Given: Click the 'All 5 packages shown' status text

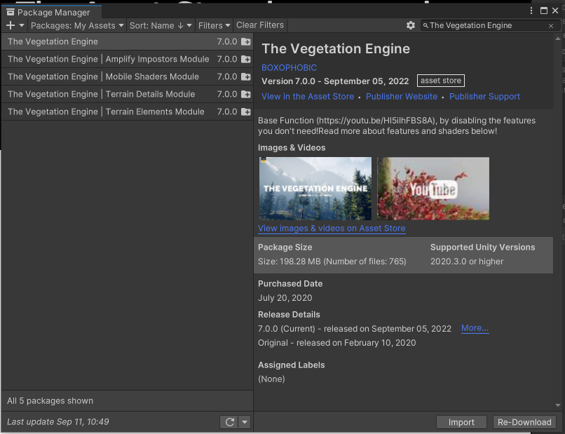Looking at the screenshot, I should tap(50, 401).
